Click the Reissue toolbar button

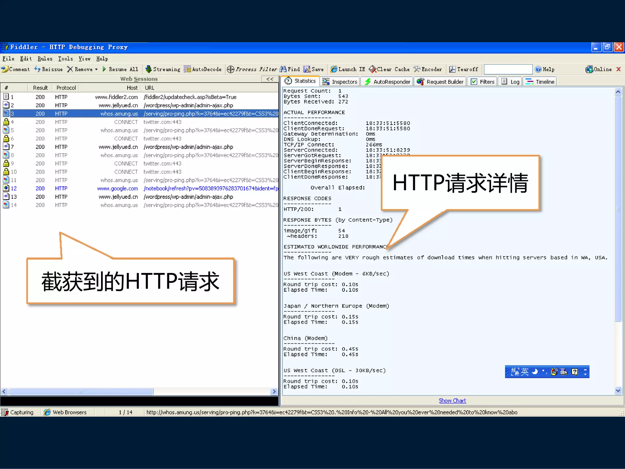point(48,69)
